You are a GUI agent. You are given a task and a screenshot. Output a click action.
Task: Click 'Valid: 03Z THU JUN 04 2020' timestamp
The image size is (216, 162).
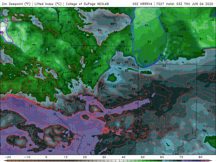click(x=190, y=4)
